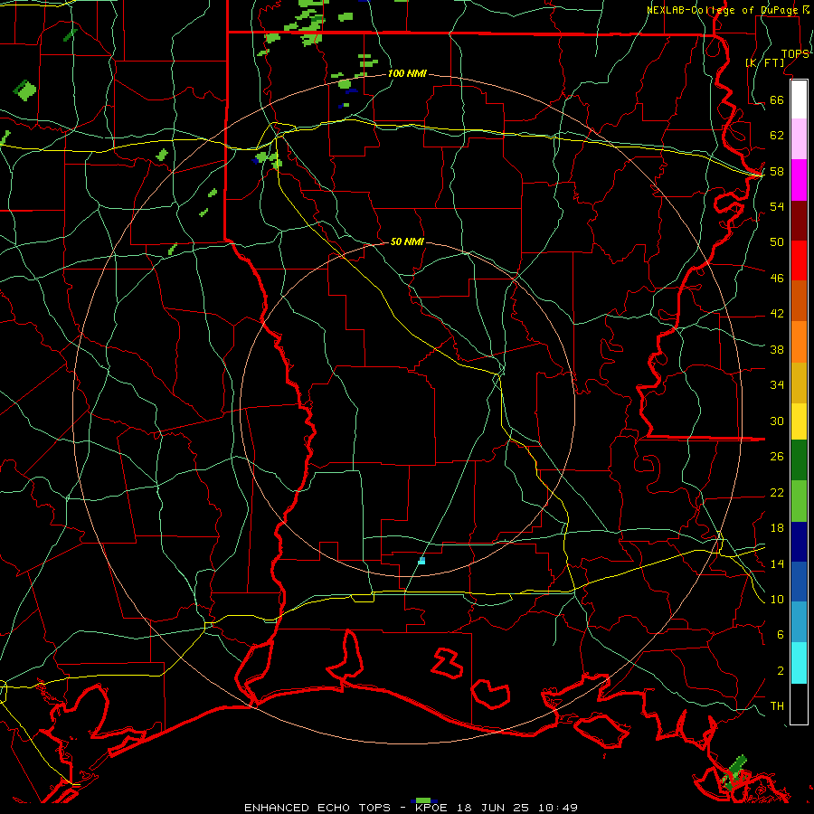Click the '6' legend value
The width and height of the screenshot is (814, 814).
point(780,635)
